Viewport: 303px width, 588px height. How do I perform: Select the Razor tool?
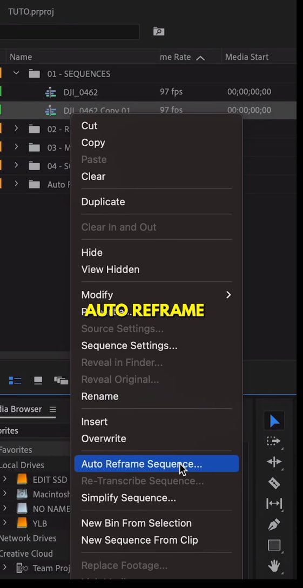pyautogui.click(x=274, y=483)
